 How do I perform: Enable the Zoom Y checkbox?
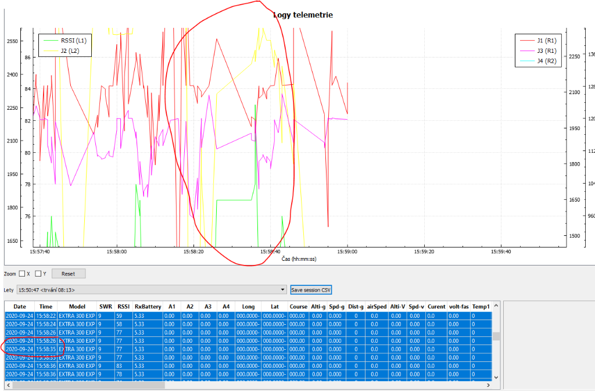click(x=38, y=274)
